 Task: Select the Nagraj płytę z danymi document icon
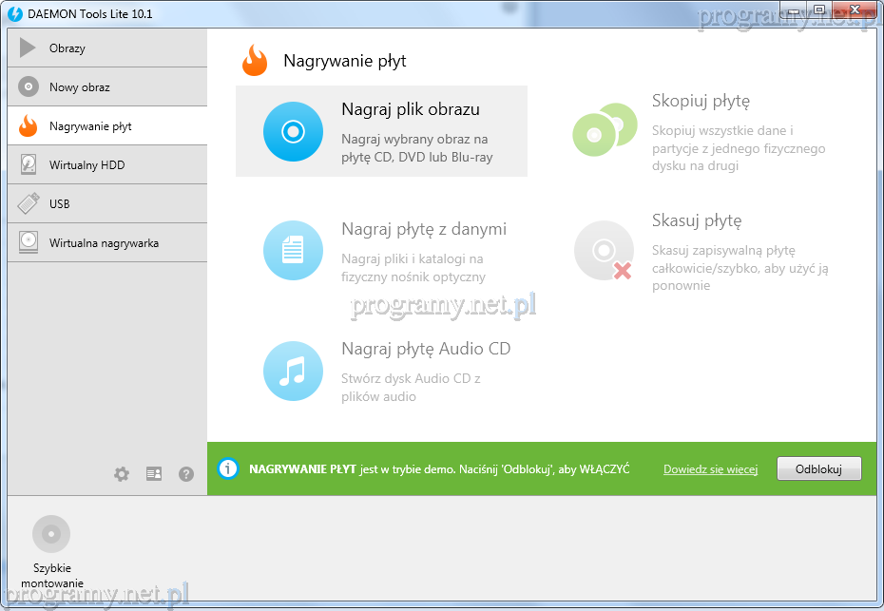click(x=293, y=251)
